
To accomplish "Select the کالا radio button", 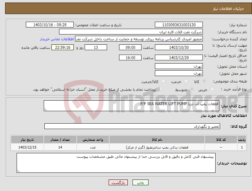I will (x=204, y=81).
